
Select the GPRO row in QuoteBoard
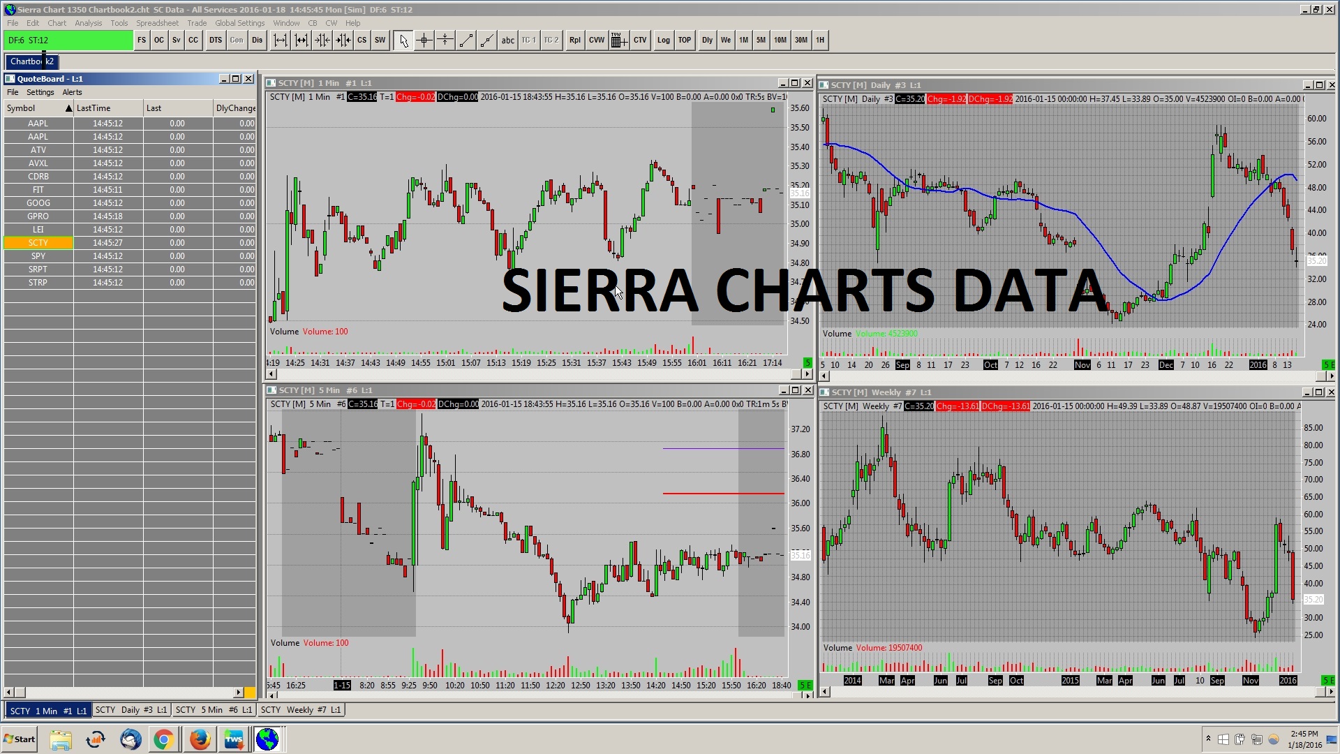click(x=38, y=216)
